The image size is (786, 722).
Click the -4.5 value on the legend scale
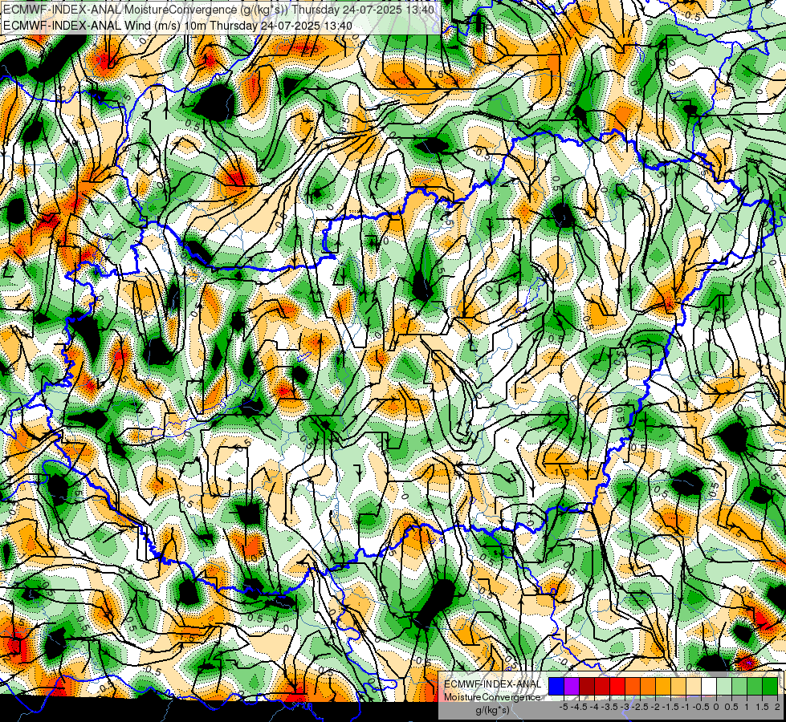tap(579, 707)
